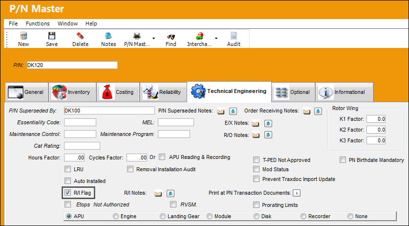Image resolution: width=409 pixels, height=226 pixels.
Task: Uncheck the R/I Flag checkbox
Action: 67,193
